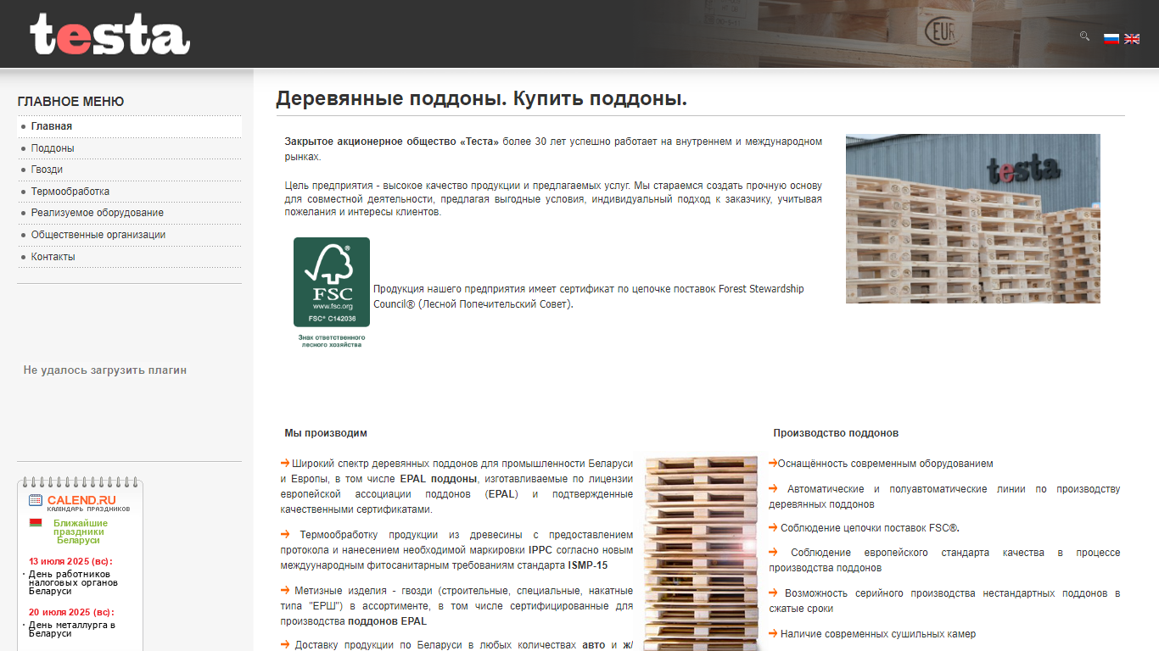Open the search magnifier icon
The image size is (1159, 651).
click(x=1084, y=36)
